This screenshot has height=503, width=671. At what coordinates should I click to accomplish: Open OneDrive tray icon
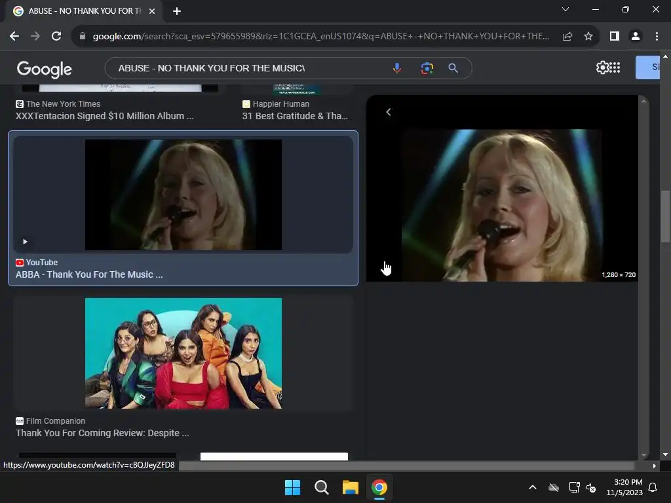click(554, 487)
